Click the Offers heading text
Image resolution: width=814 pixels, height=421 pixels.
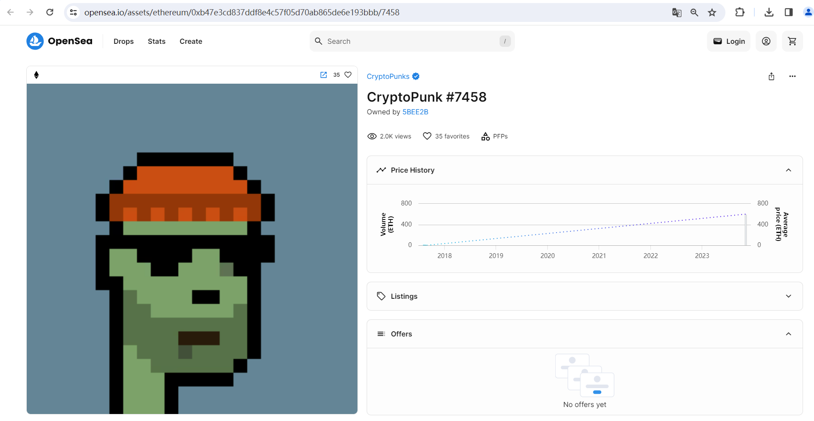coord(401,334)
